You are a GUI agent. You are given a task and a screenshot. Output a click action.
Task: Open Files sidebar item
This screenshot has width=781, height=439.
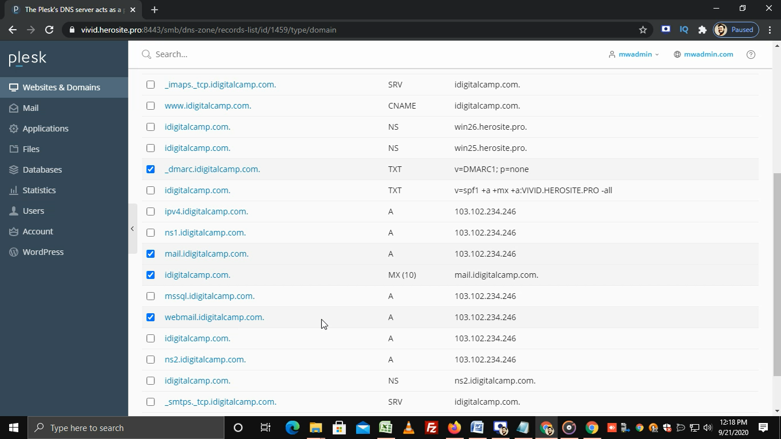tap(64, 149)
